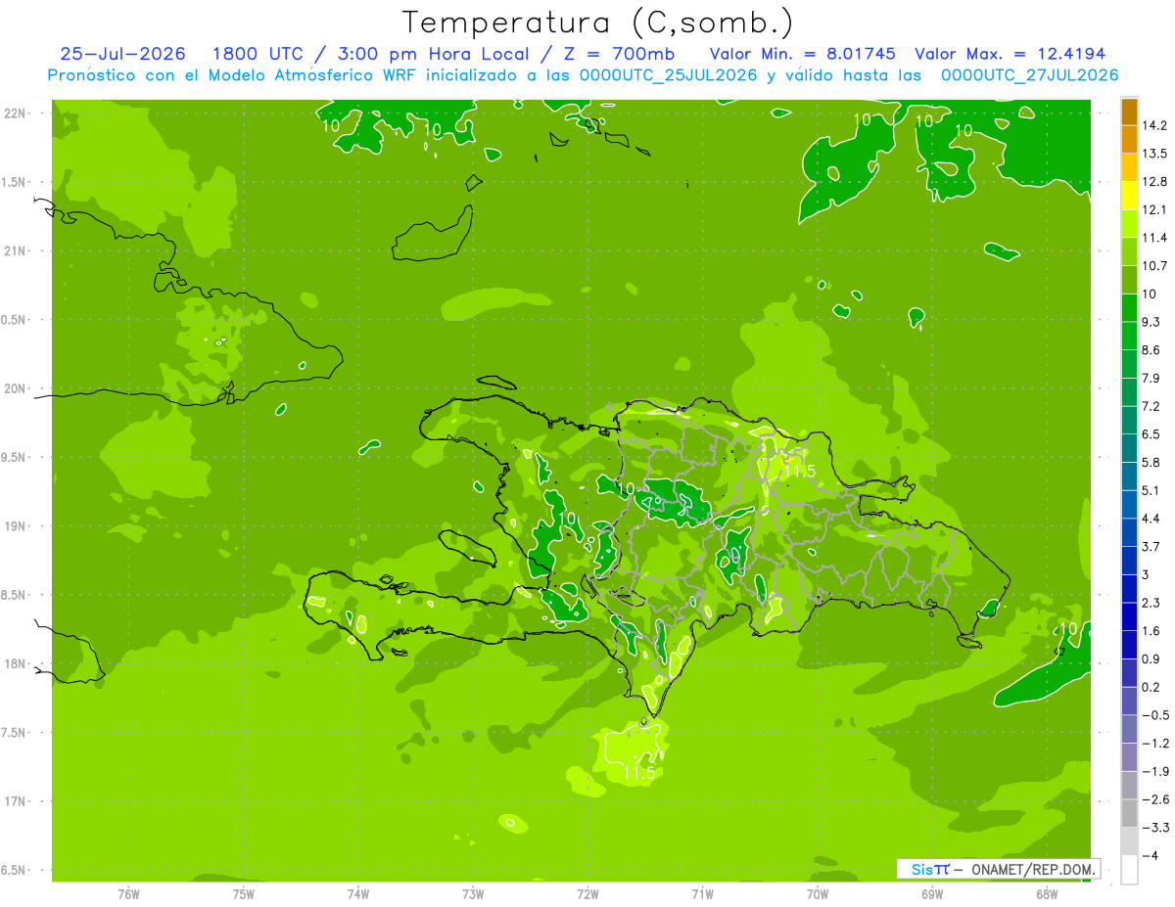Screen dimensions: 1175x907
Task: Pick the purple swatch between -1.9 and -1.2
Action: tap(1129, 757)
